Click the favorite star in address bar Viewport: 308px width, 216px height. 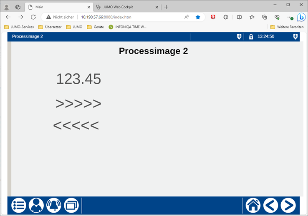pos(198,17)
